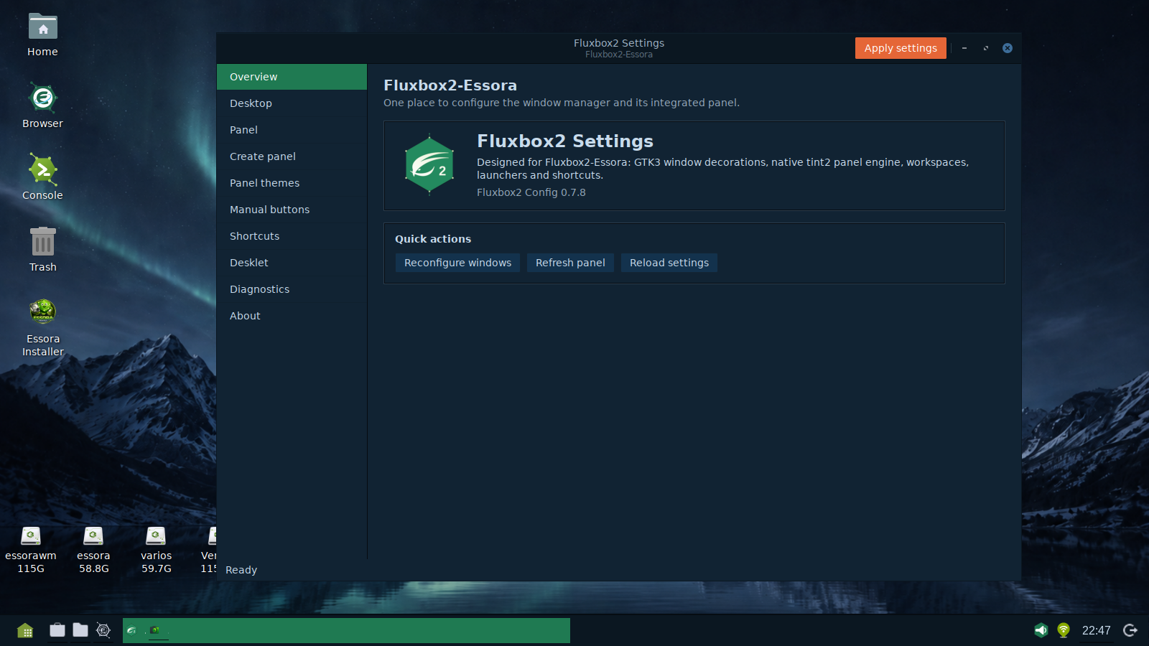The width and height of the screenshot is (1149, 646).
Task: Open the Shortcuts section
Action: [292, 236]
